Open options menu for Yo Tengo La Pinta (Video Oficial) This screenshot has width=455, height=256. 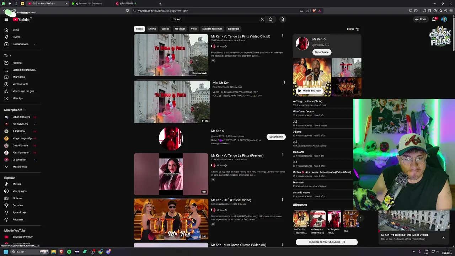282,36
